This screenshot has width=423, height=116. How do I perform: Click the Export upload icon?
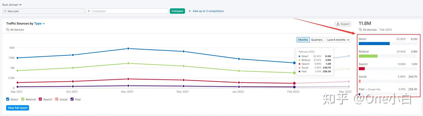tap(338, 24)
